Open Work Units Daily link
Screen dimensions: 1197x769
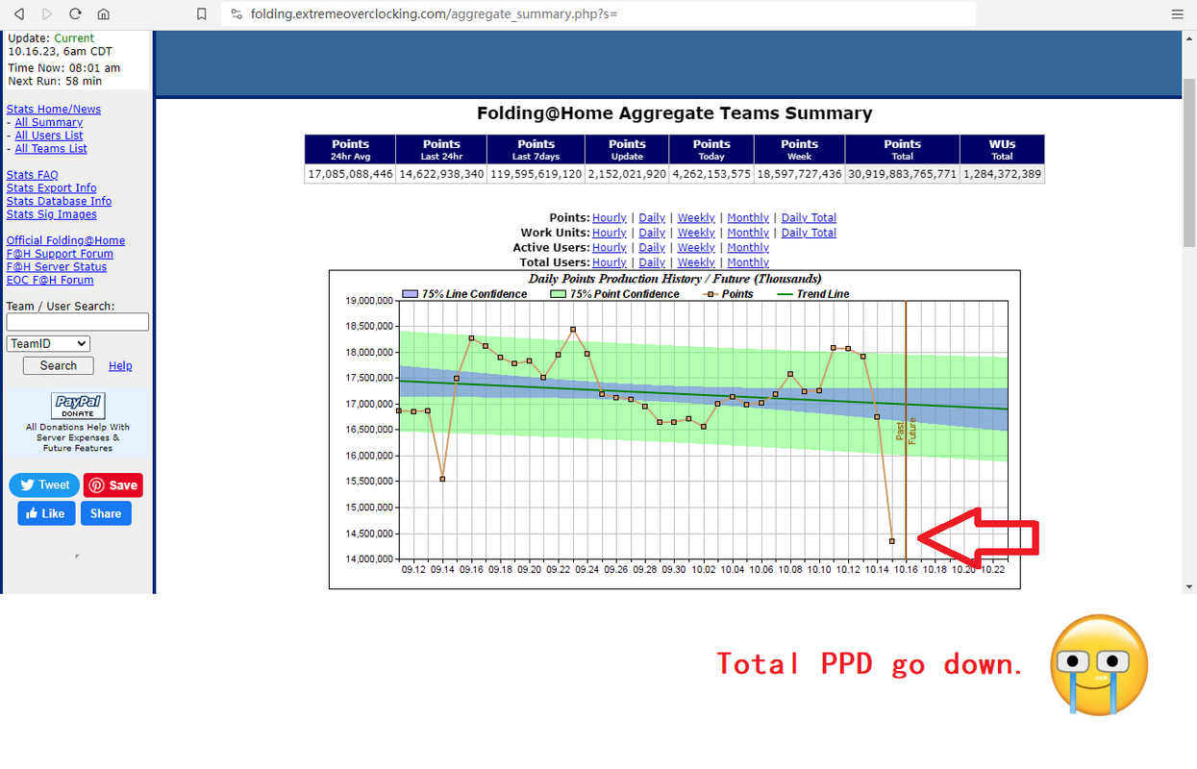pyautogui.click(x=652, y=233)
